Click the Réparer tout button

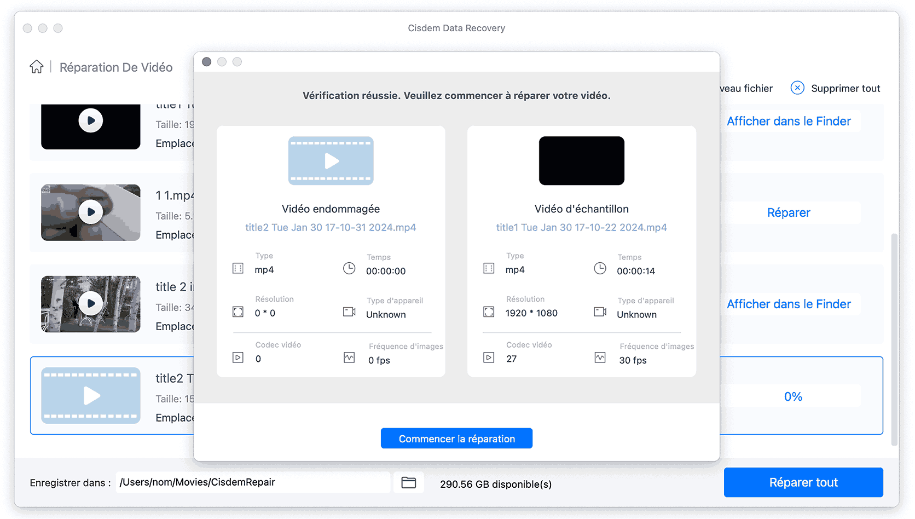pyautogui.click(x=803, y=482)
